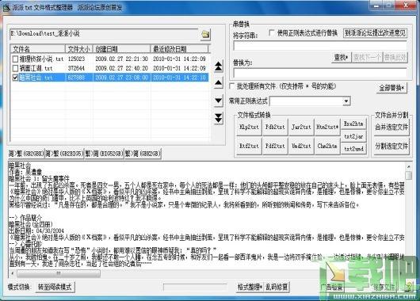Move selected file up one (single up arrow)

218,83
